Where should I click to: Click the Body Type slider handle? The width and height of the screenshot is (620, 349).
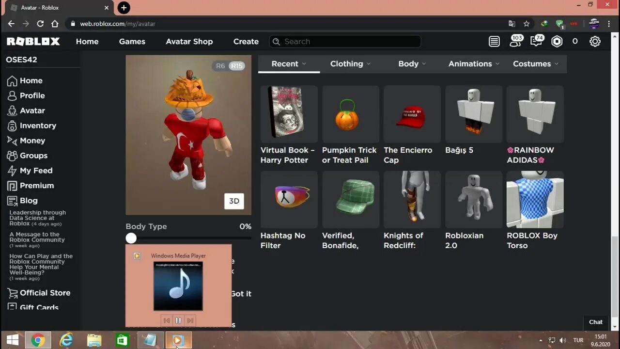[131, 238]
